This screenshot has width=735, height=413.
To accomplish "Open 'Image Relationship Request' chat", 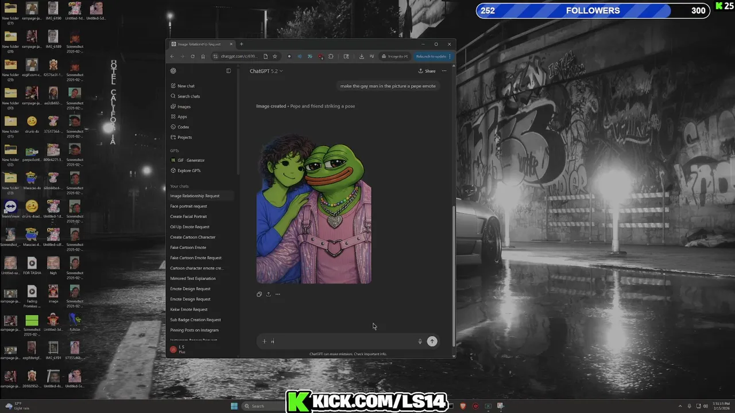I will 202,196.
